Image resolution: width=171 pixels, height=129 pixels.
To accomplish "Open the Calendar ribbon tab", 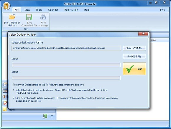I will pyautogui.click(x=53, y=10).
